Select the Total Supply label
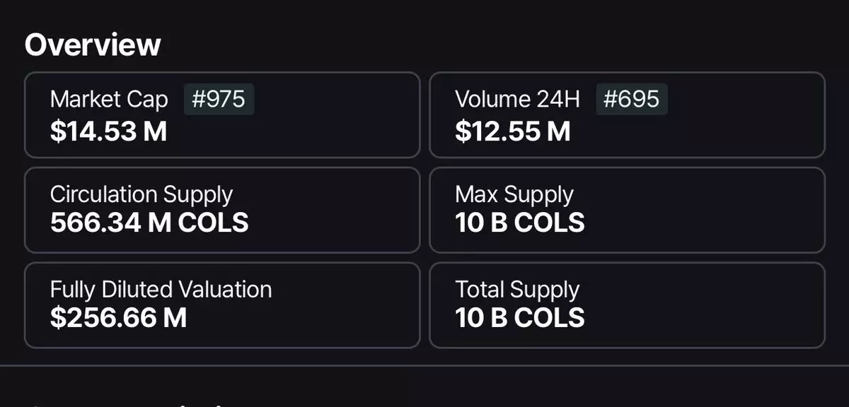The width and height of the screenshot is (849, 407). 517,289
